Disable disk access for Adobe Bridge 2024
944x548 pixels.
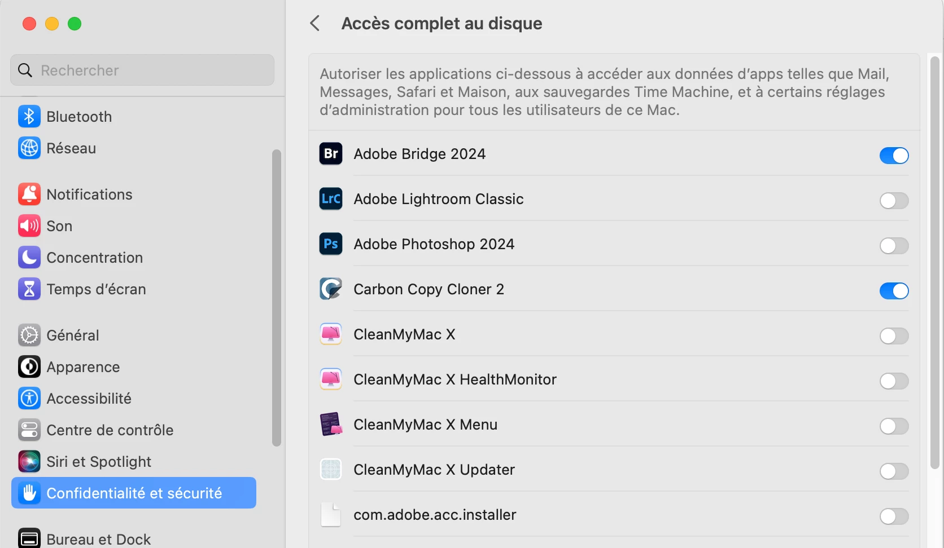click(x=894, y=156)
